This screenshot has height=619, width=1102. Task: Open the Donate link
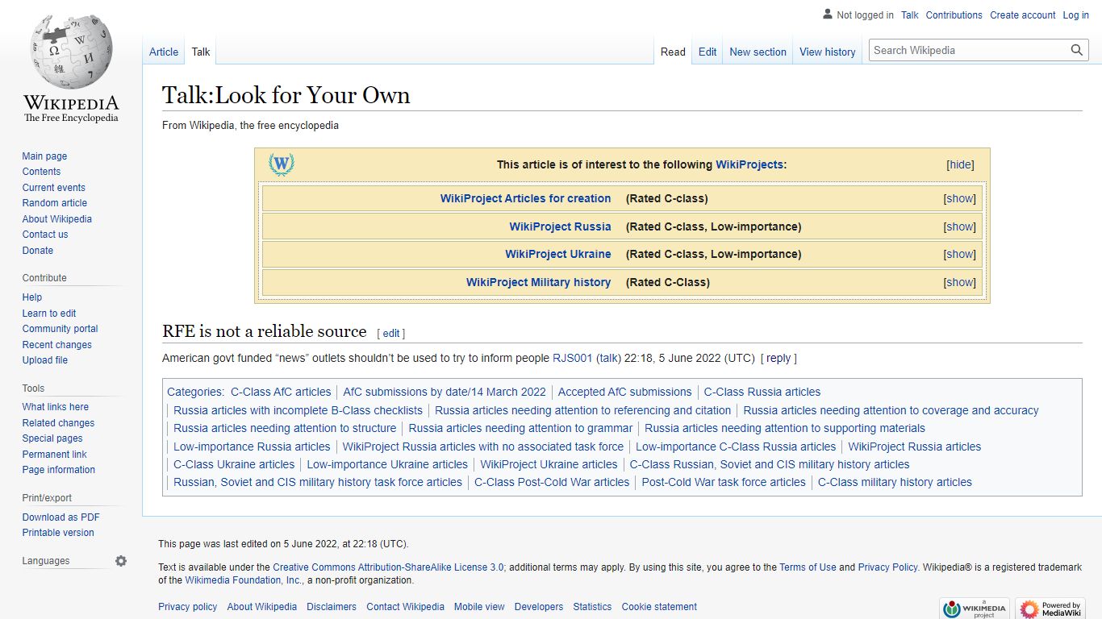tap(37, 251)
